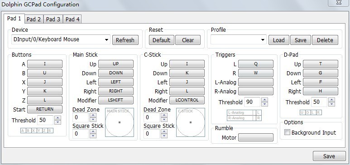Rebind Main Stick Modifier LSHIFT
The width and height of the screenshot is (350, 165).
(116, 100)
